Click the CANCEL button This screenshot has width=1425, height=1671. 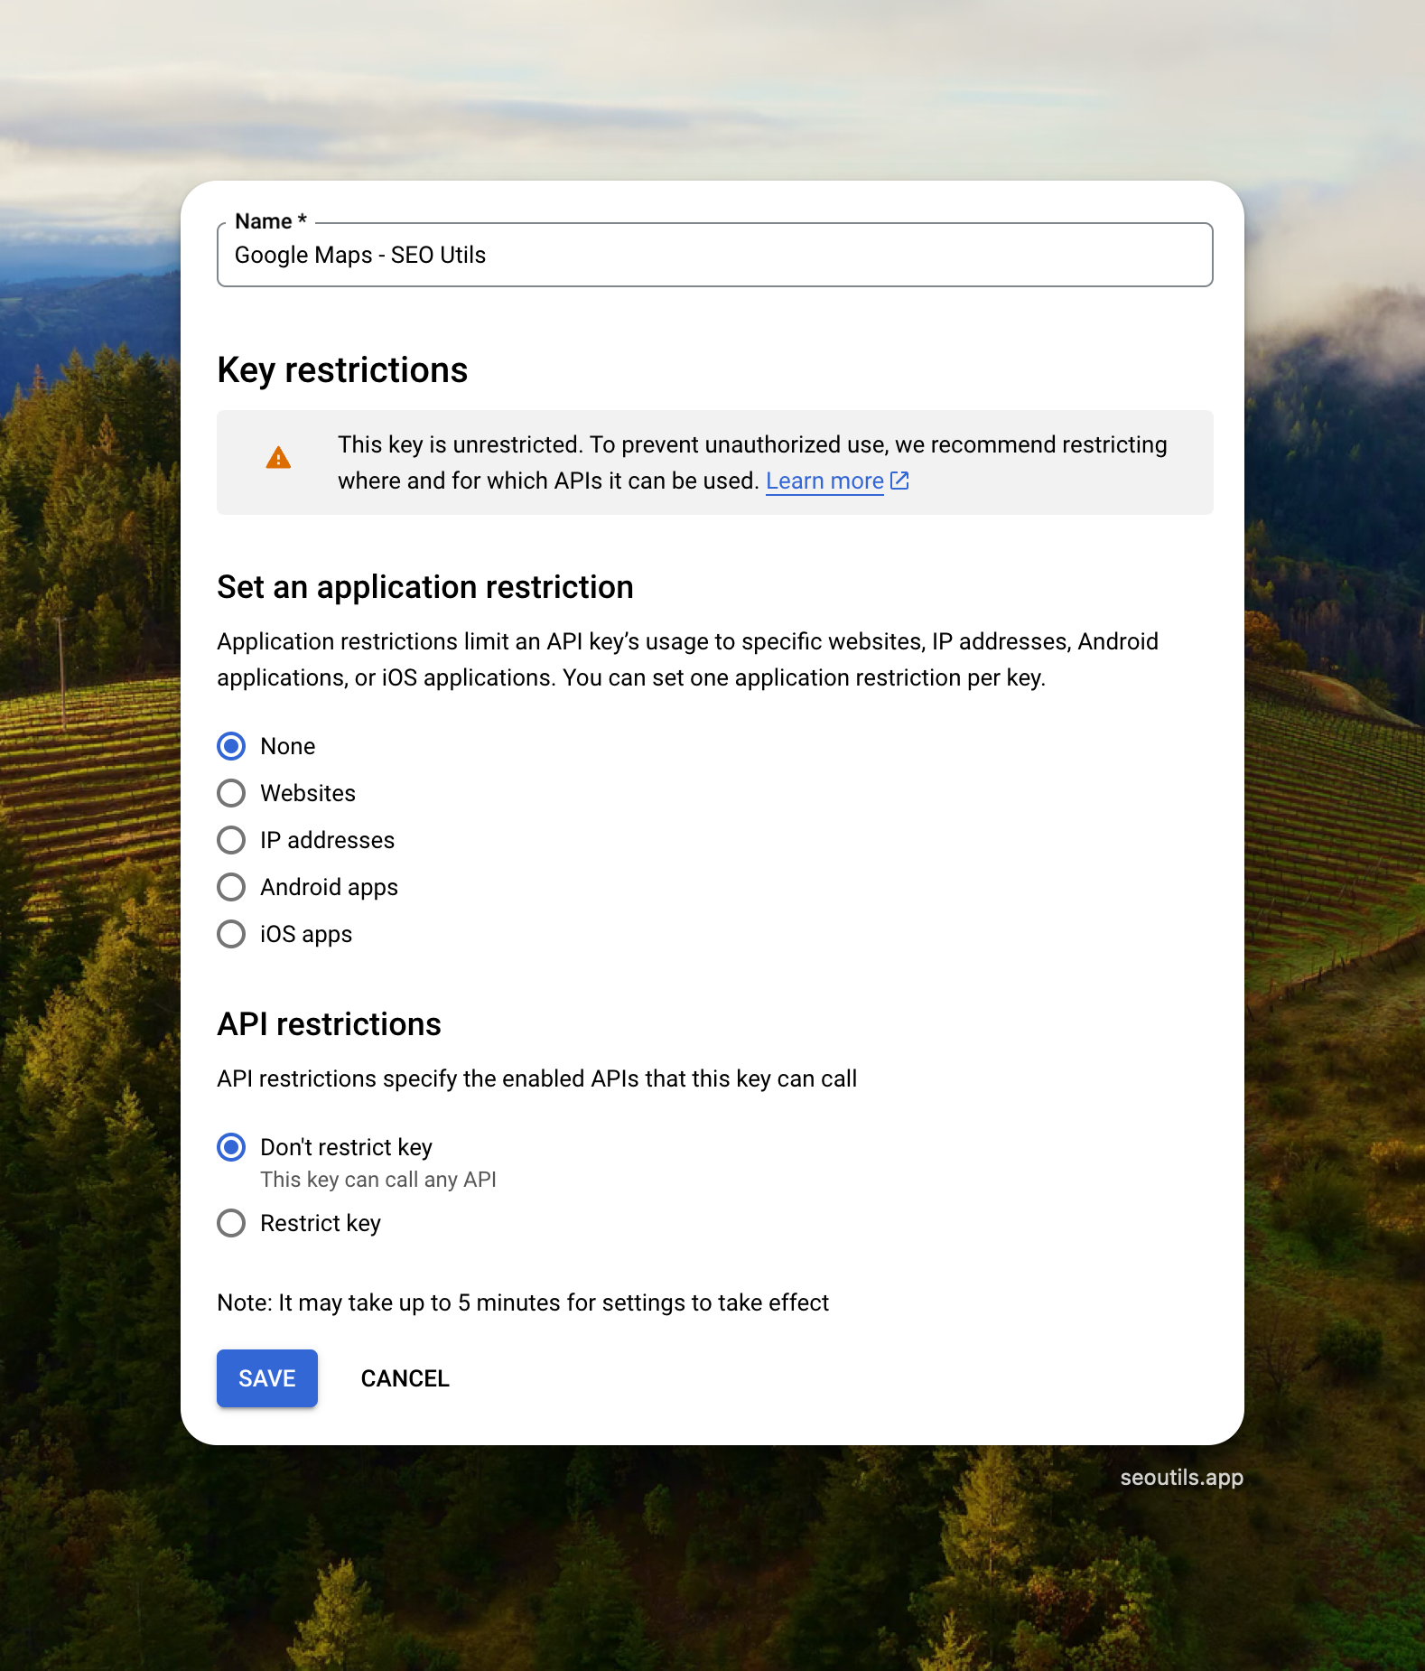click(405, 1378)
